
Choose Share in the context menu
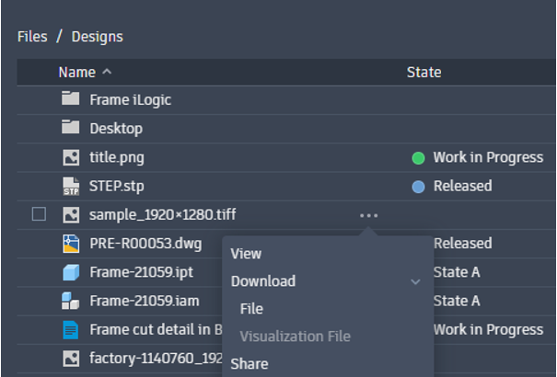[249, 364]
